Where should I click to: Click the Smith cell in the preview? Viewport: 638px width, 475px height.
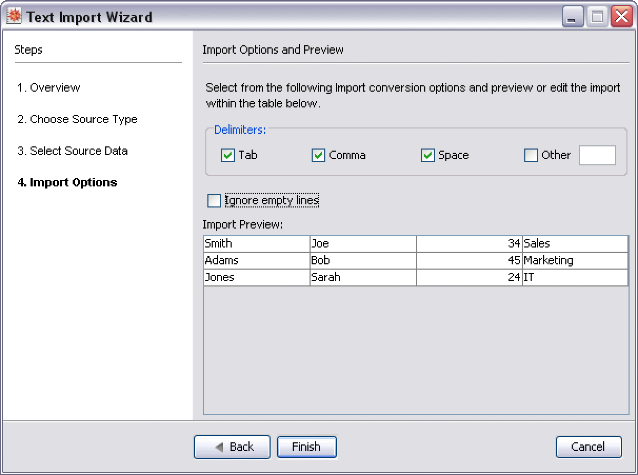pos(256,244)
